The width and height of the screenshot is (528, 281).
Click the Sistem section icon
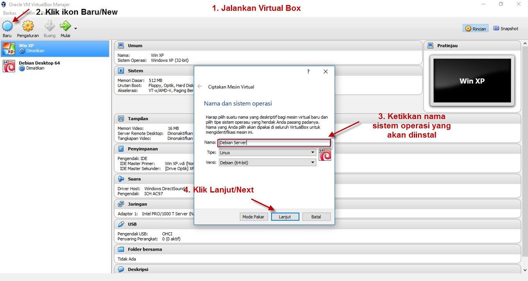point(121,70)
